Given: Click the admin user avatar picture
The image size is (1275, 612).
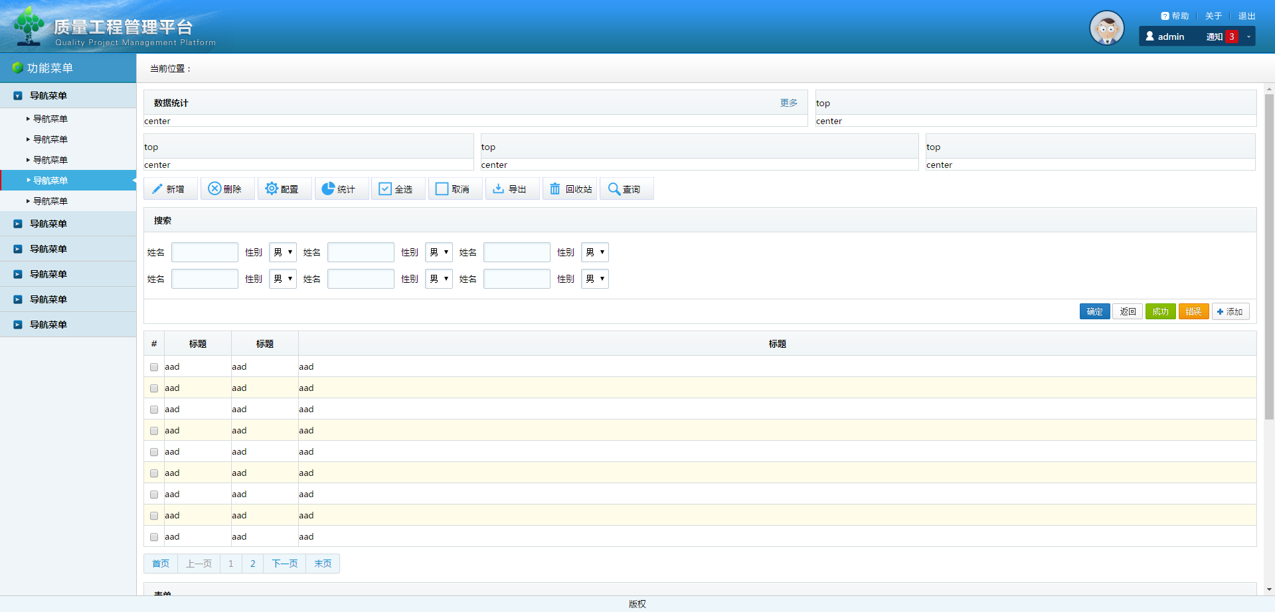Looking at the screenshot, I should [x=1107, y=28].
